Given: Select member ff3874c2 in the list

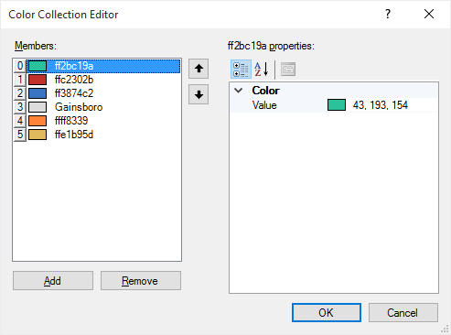Looking at the screenshot, I should click(97, 93).
